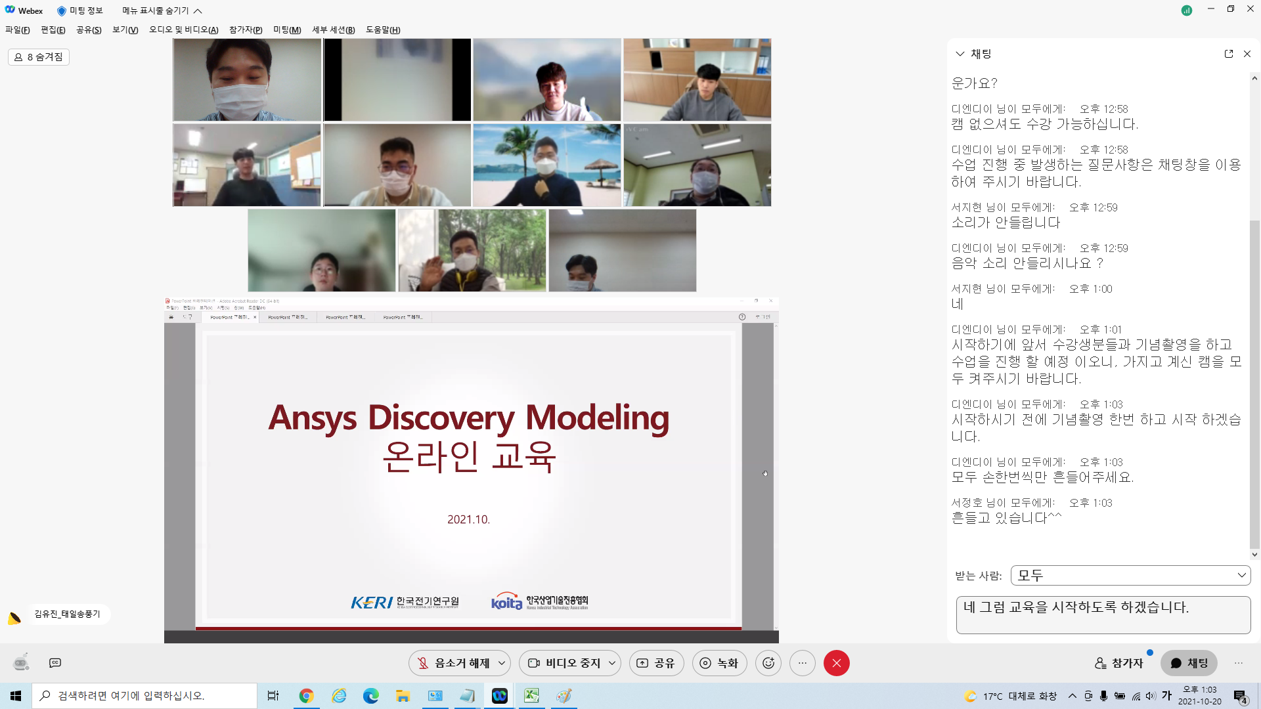Open Task View on taskbar

click(273, 696)
